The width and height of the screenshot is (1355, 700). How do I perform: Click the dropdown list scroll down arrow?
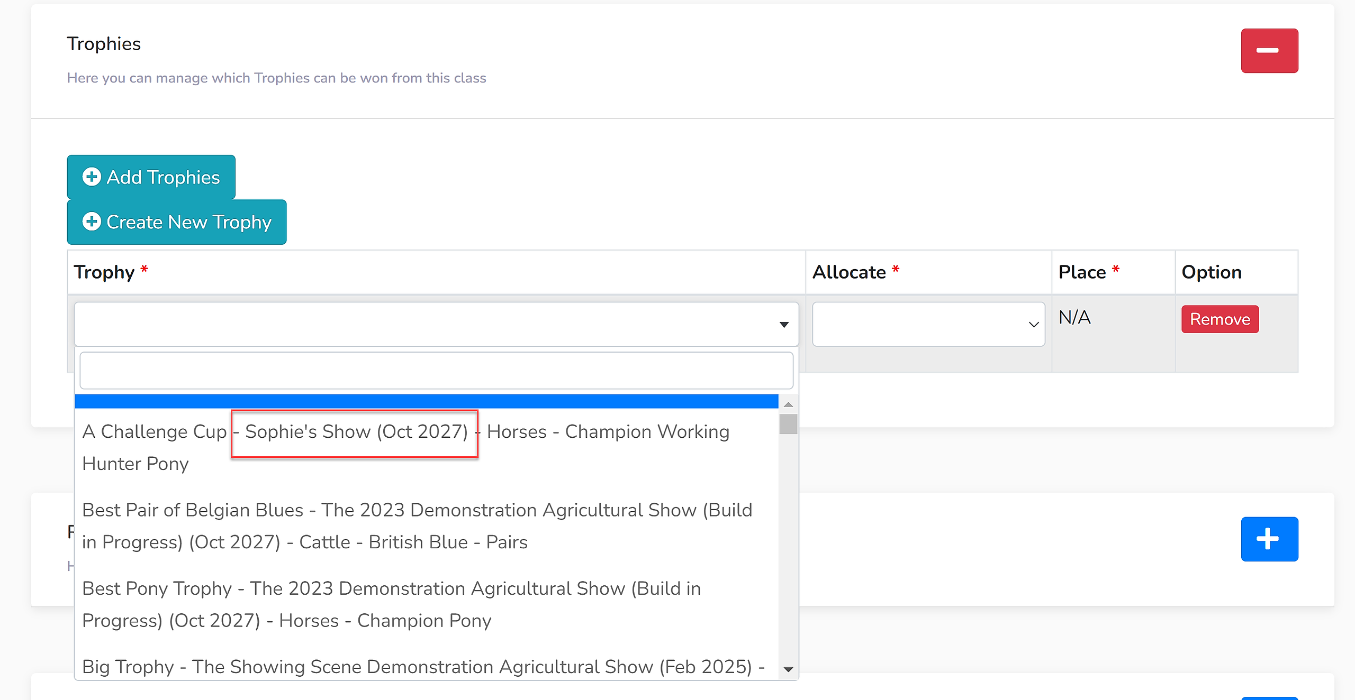click(x=788, y=669)
